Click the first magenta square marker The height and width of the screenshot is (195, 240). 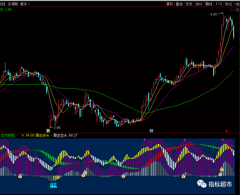point(144,140)
